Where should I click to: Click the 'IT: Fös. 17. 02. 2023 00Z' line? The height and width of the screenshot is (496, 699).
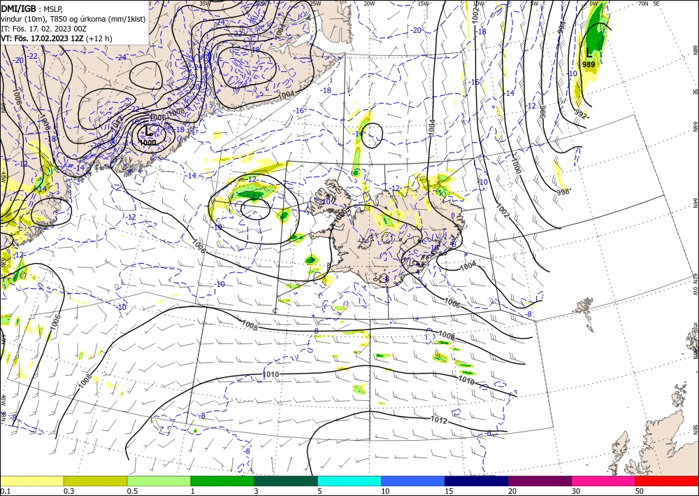coord(43,28)
